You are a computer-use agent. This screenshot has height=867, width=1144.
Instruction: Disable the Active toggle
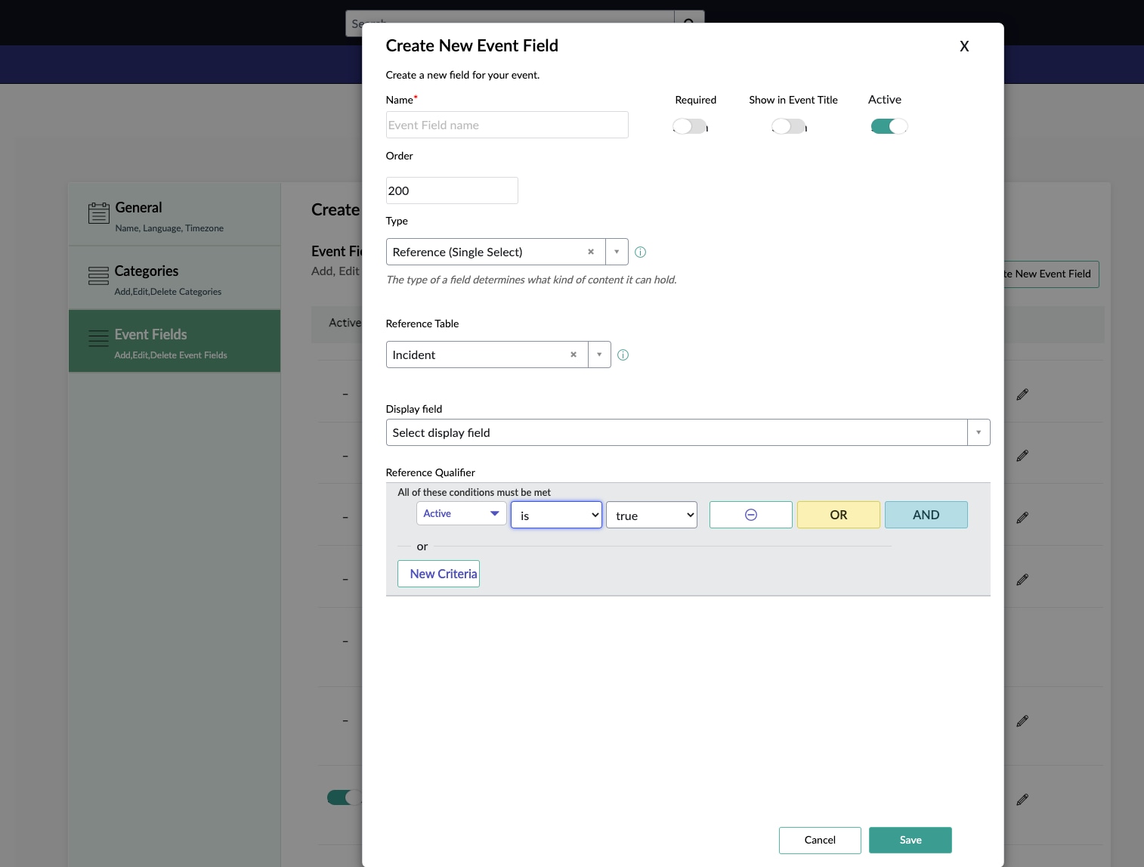(x=889, y=126)
